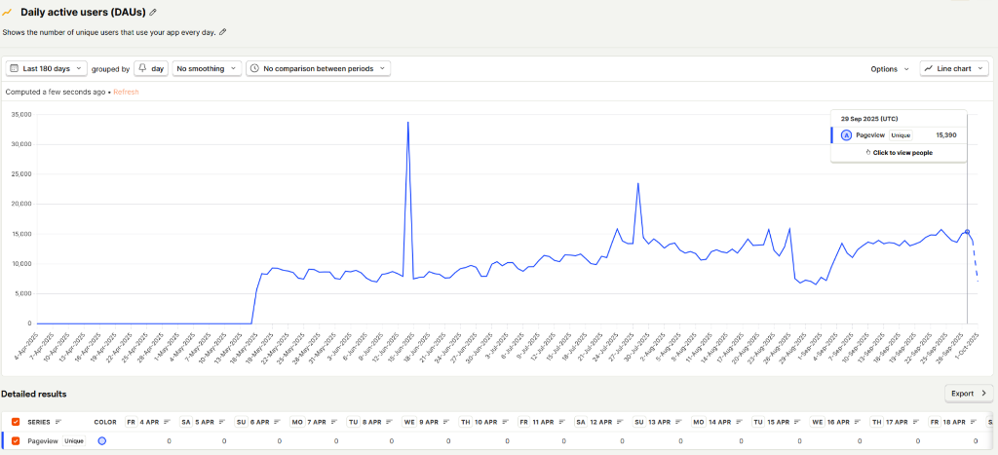This screenshot has width=998, height=455.
Task: Click the pencil icon beside the insight title
Action: click(x=152, y=12)
